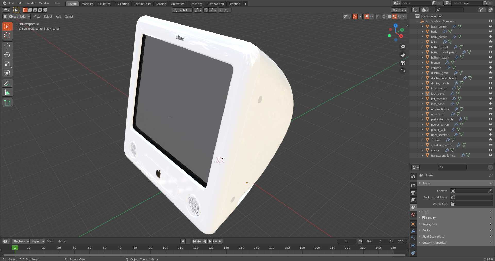The image size is (495, 261).
Task: Hide the back_center object in outliner
Action: click(490, 26)
